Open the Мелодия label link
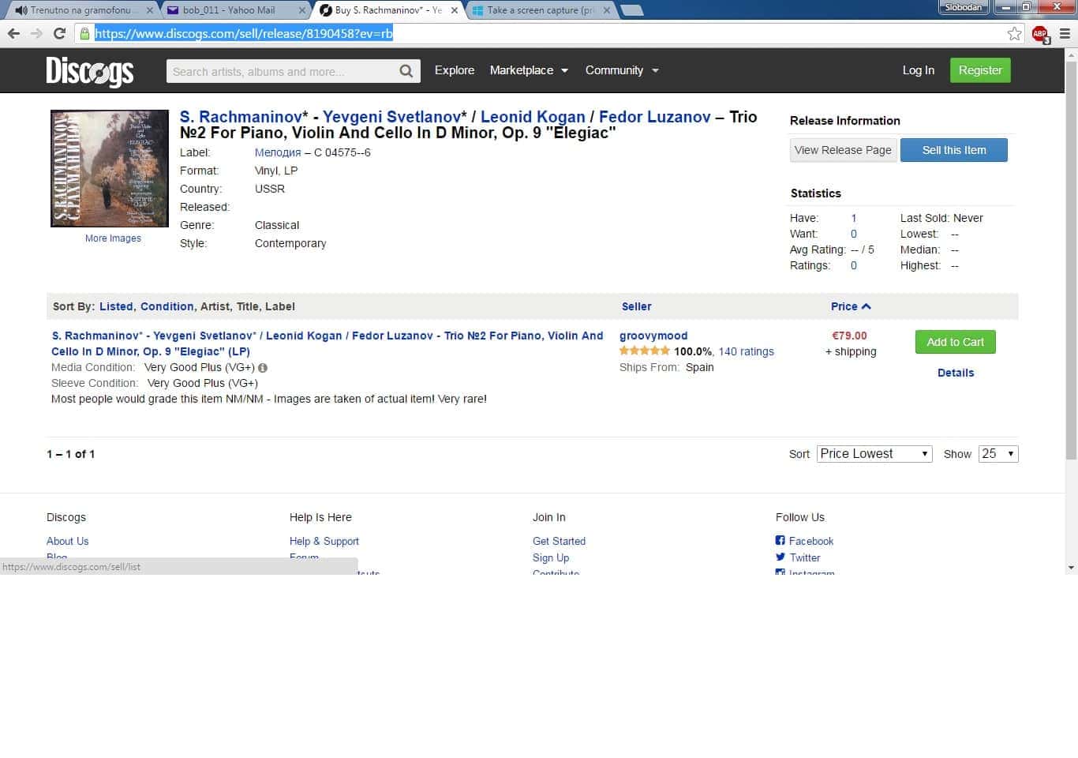 278,152
